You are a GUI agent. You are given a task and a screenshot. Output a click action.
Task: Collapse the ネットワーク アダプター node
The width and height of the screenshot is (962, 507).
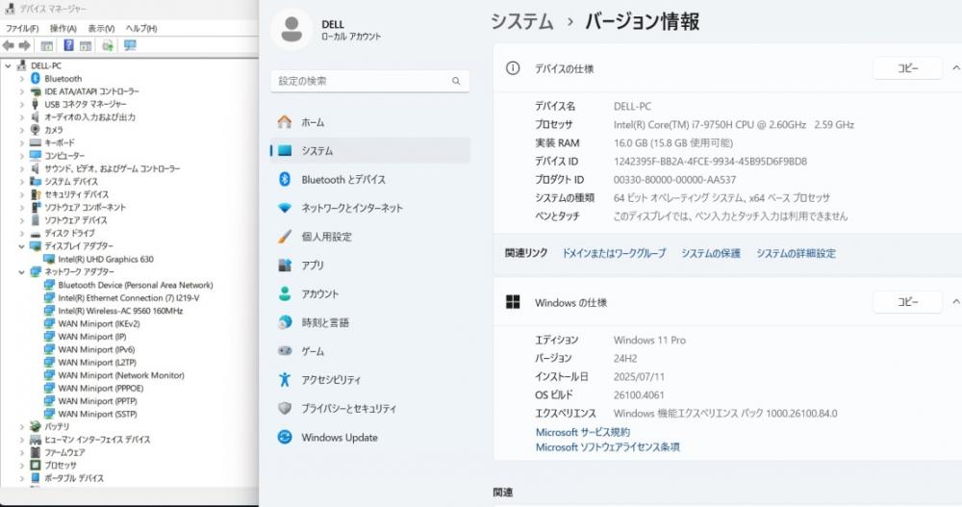tap(21, 272)
